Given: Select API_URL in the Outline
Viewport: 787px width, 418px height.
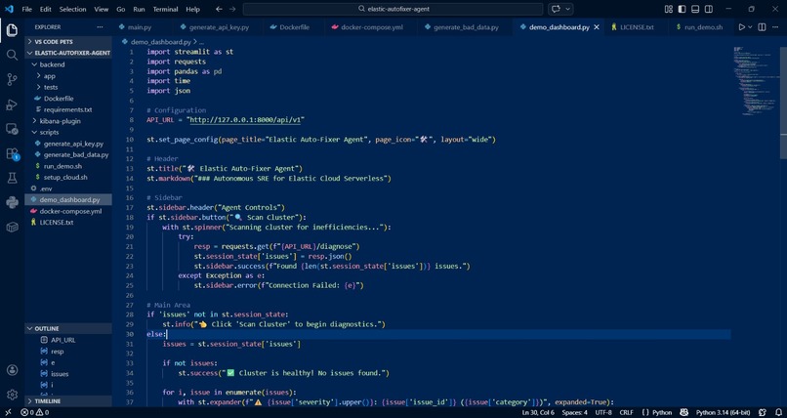Looking at the screenshot, I should pyautogui.click(x=68, y=340).
